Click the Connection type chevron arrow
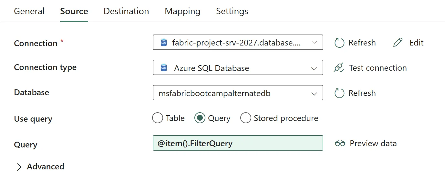This screenshot has width=445, height=181. click(x=314, y=68)
